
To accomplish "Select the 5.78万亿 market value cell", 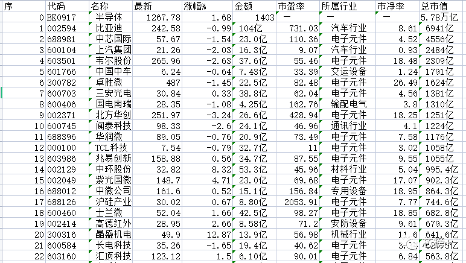I will [442, 17].
